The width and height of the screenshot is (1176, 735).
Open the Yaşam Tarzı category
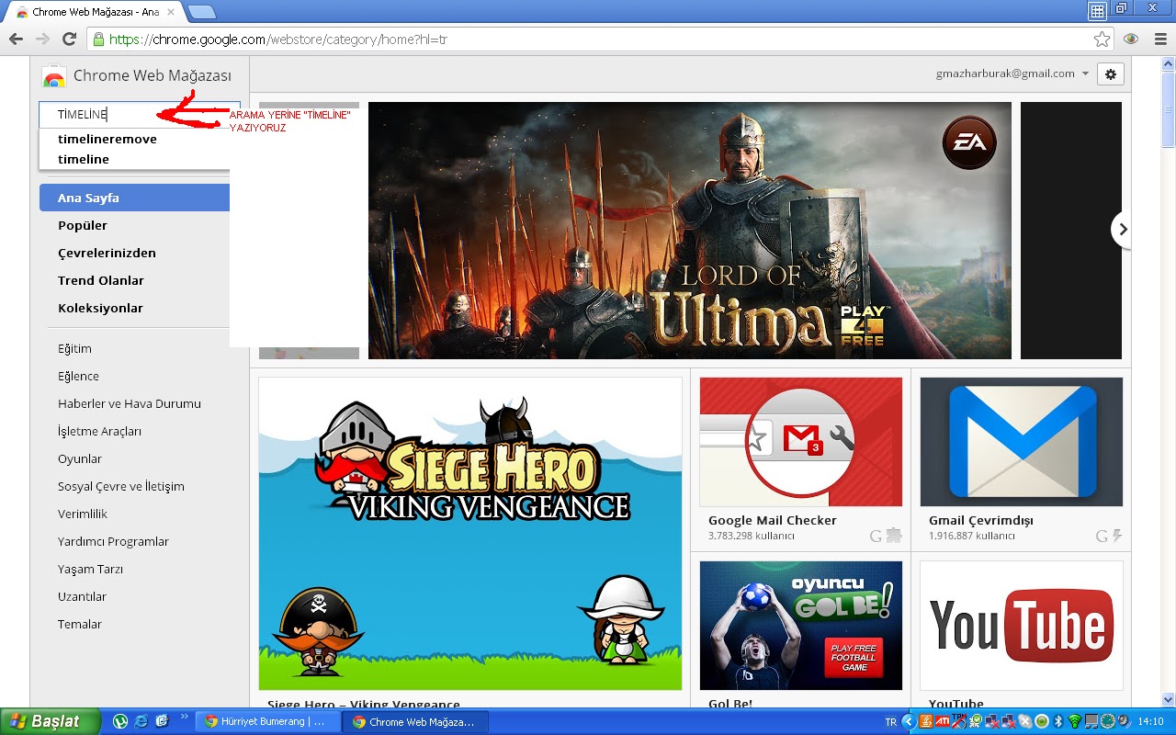click(x=90, y=569)
